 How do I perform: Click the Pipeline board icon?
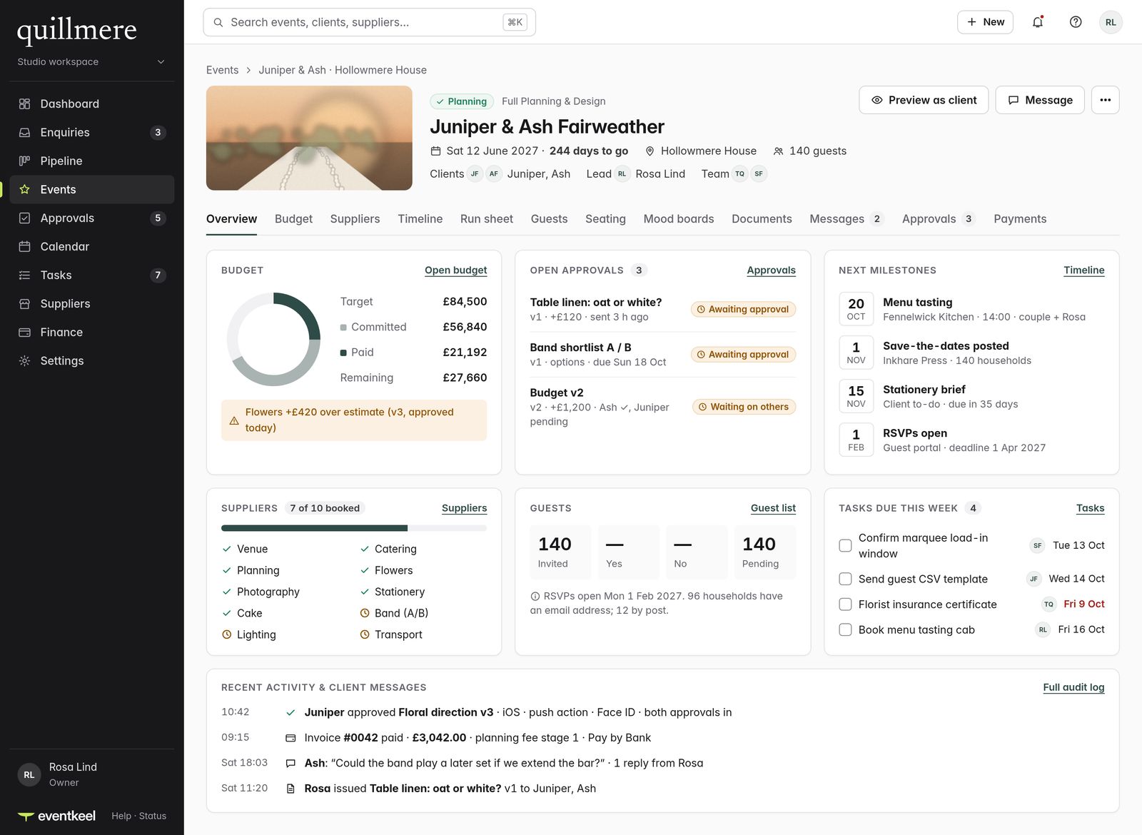tap(24, 161)
